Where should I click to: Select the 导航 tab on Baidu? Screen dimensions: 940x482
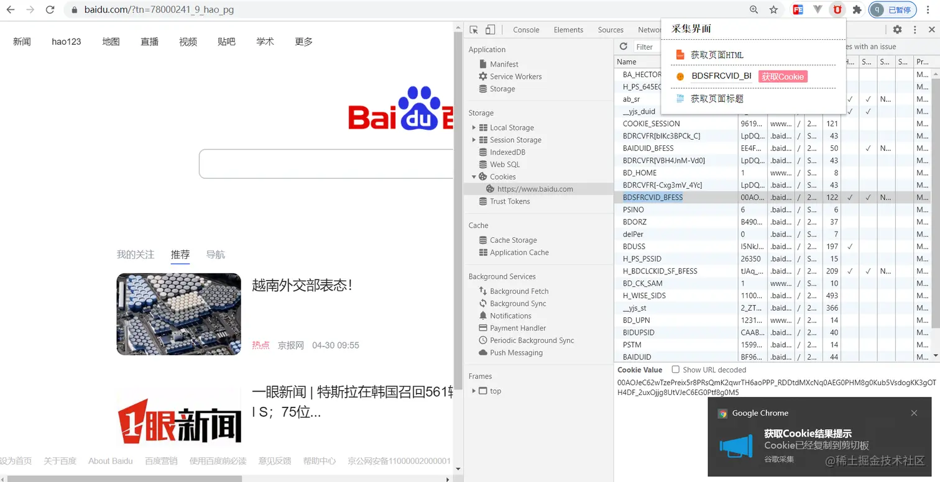coord(216,255)
